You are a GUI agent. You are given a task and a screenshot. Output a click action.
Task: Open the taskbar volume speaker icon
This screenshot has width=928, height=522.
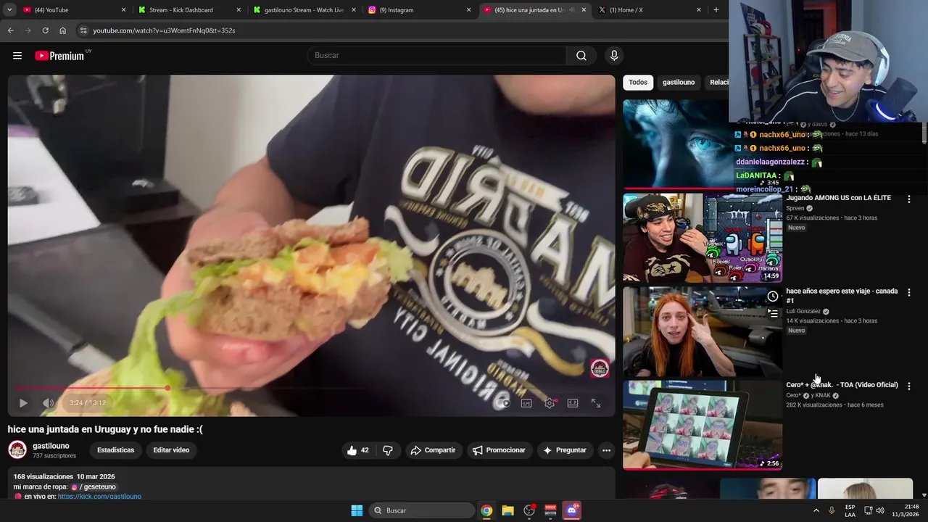879,510
